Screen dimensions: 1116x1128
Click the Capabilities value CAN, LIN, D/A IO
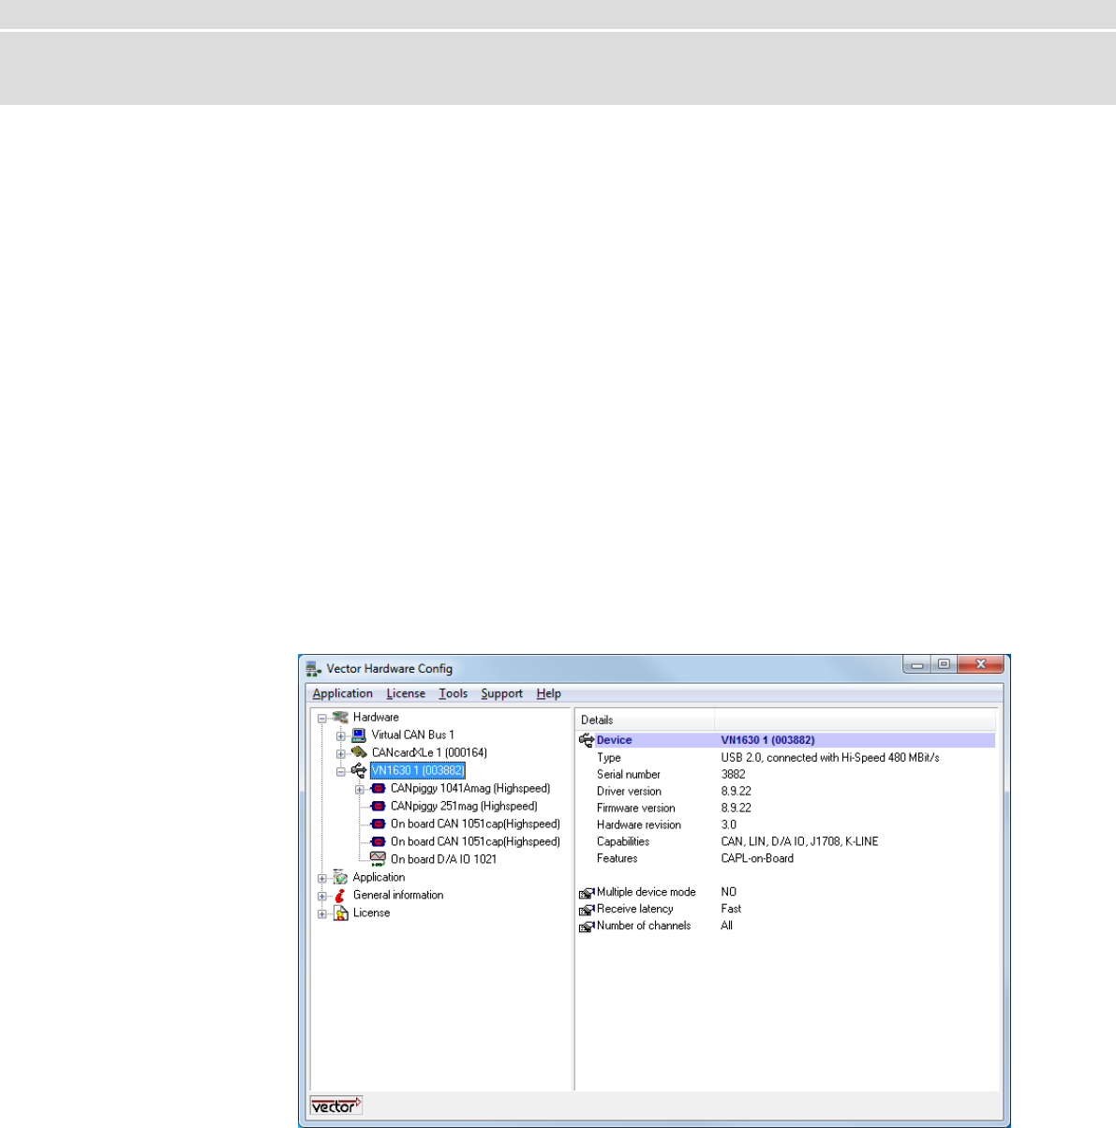(799, 842)
